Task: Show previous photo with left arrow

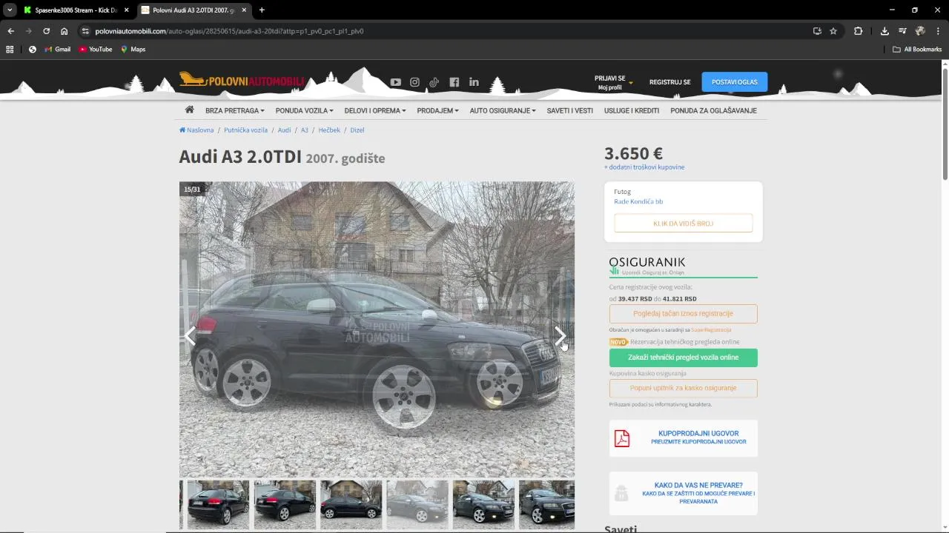Action: tap(191, 335)
